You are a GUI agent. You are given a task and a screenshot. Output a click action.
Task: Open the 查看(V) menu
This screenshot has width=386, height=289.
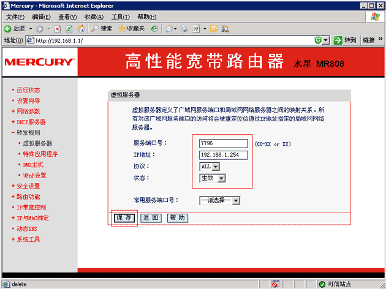click(x=67, y=17)
